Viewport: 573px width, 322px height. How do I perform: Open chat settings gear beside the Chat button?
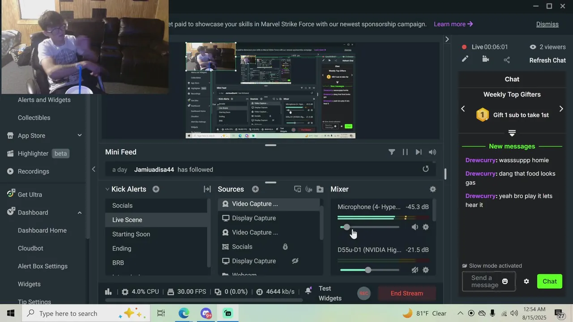pos(526,281)
